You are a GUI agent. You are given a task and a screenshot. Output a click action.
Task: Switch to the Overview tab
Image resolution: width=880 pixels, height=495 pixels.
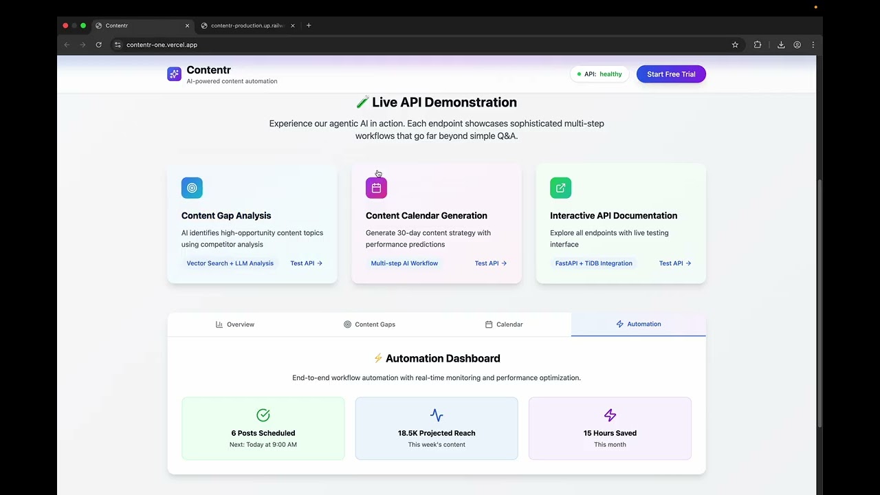pyautogui.click(x=234, y=324)
